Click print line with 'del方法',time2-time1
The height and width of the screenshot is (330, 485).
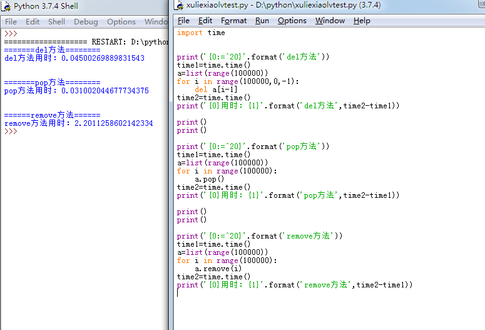(x=288, y=106)
